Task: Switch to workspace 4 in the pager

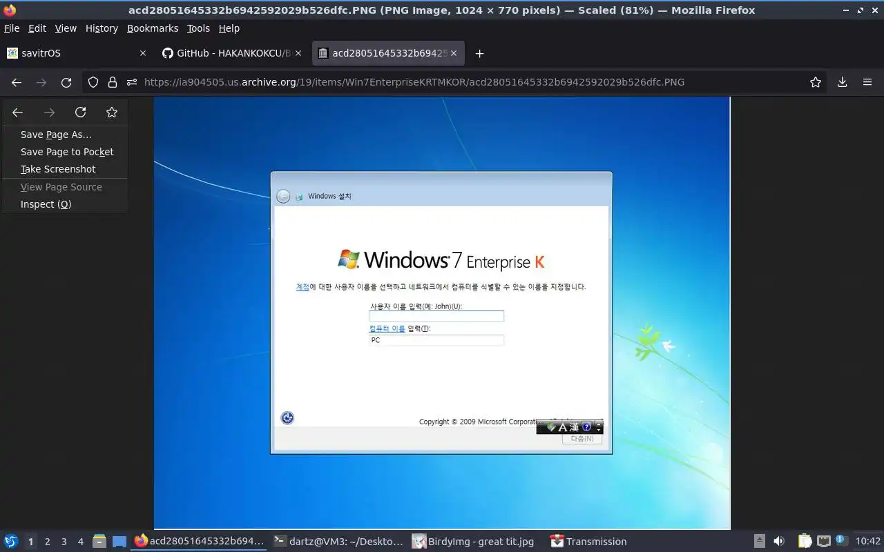Action: (80, 542)
